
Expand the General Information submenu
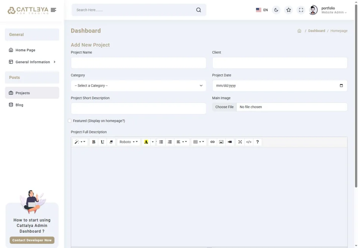[32, 62]
